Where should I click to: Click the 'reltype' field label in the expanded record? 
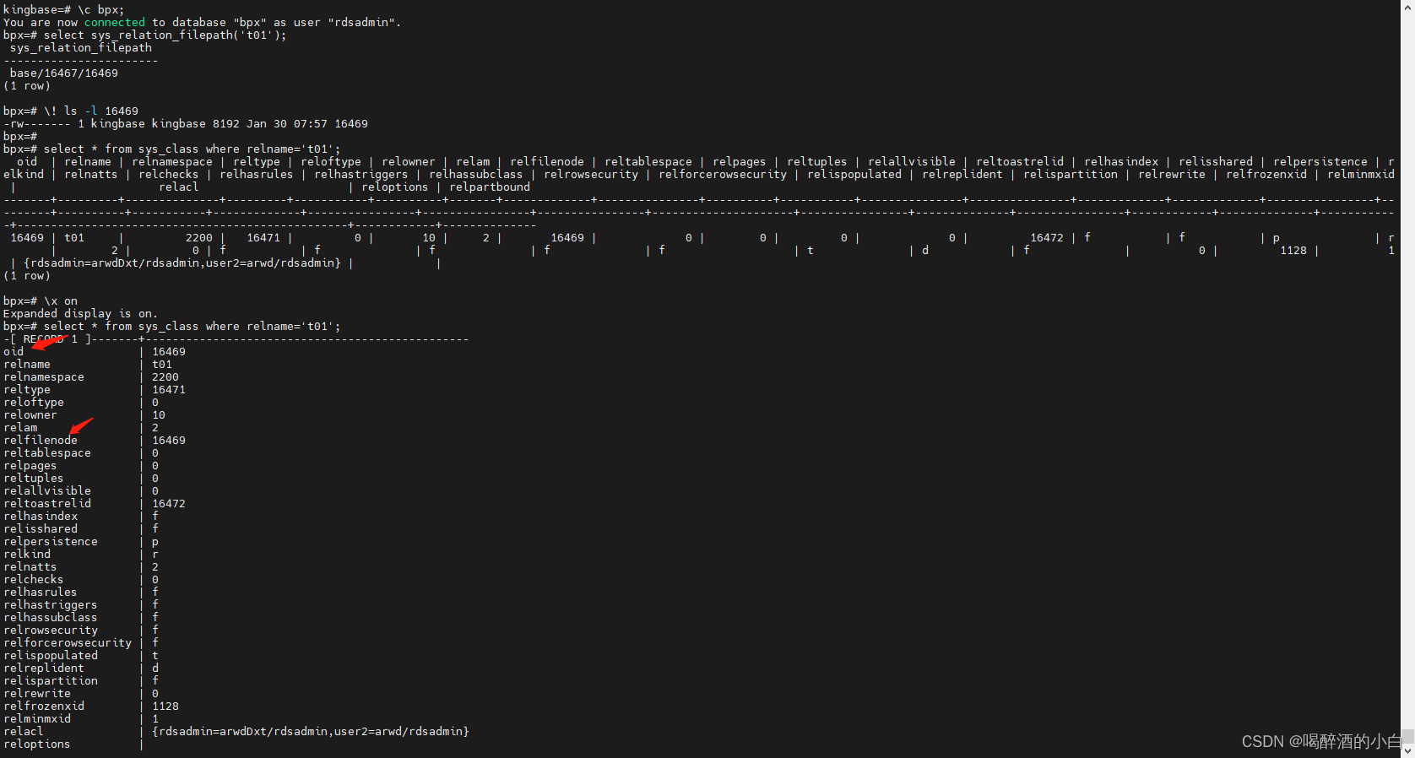27,390
